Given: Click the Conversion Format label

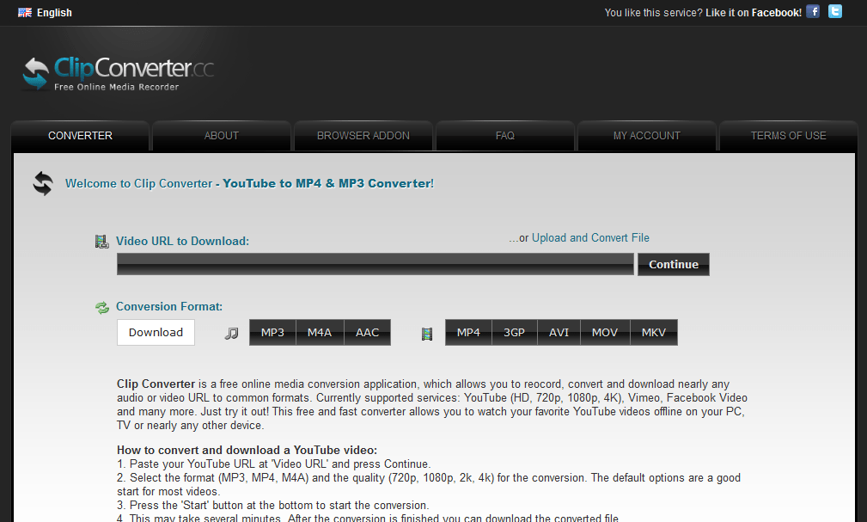Looking at the screenshot, I should 169,307.
